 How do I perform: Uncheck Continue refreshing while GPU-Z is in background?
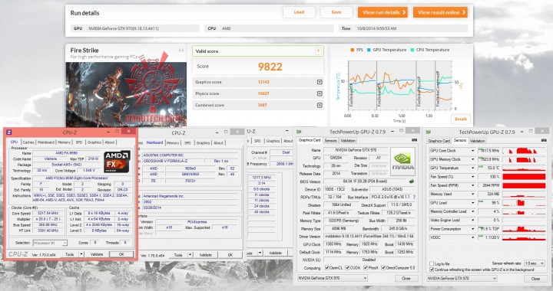pyautogui.click(x=432, y=270)
